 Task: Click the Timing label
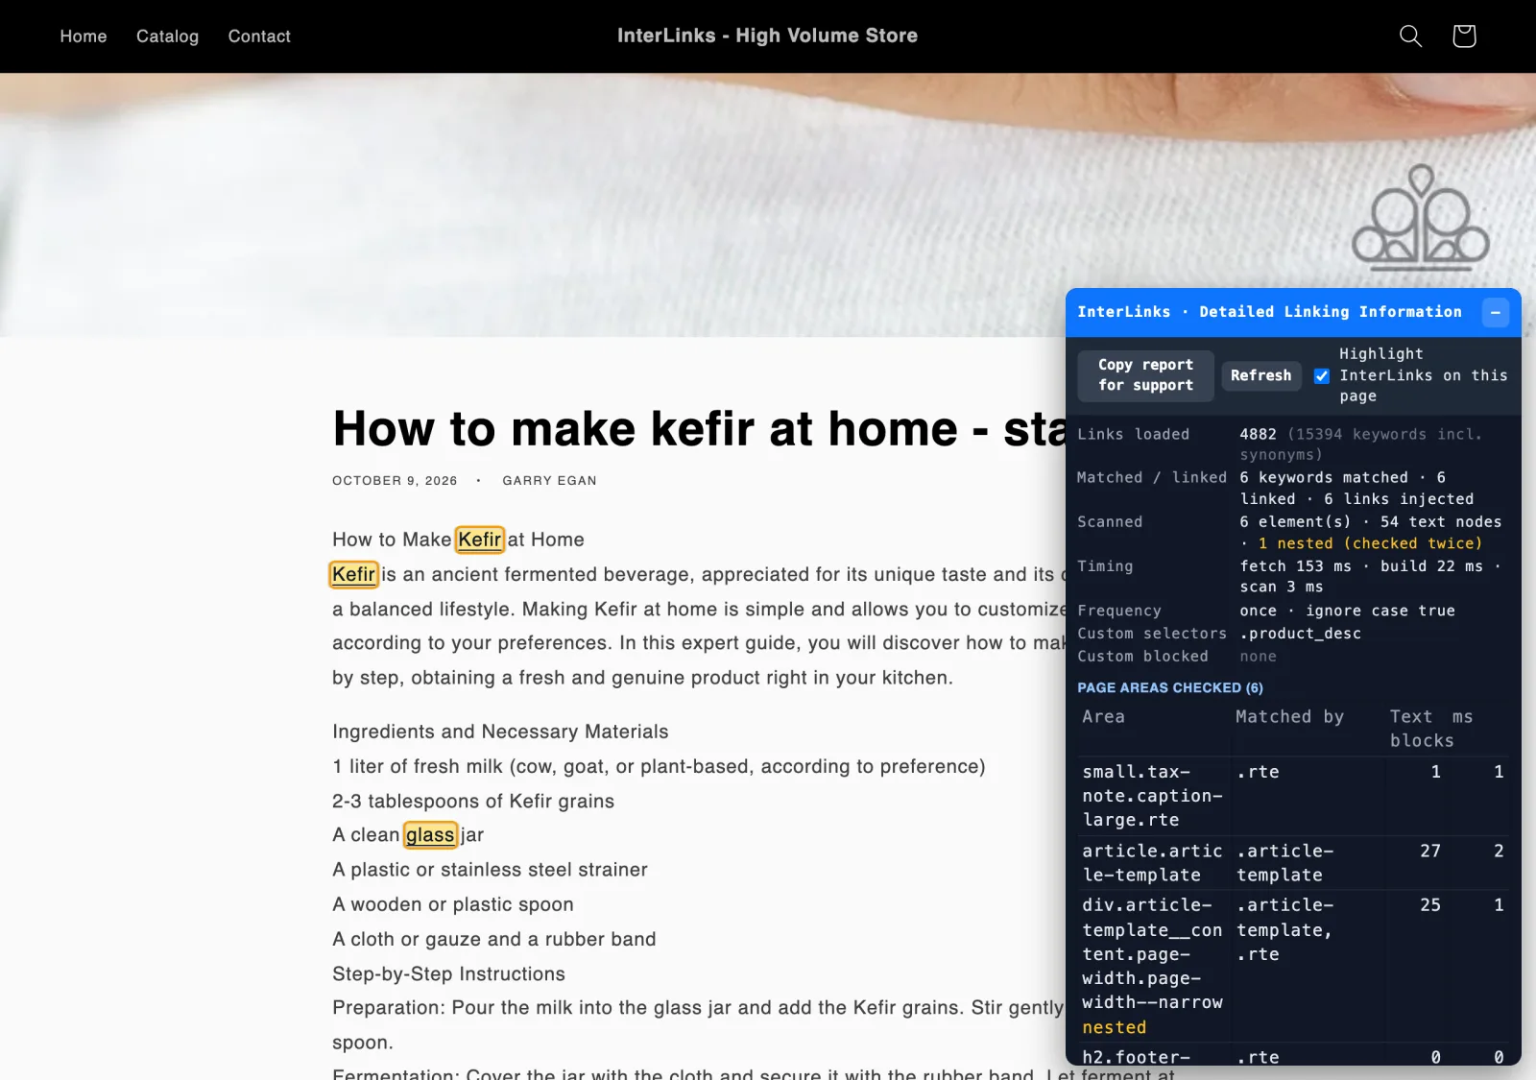coord(1105,566)
